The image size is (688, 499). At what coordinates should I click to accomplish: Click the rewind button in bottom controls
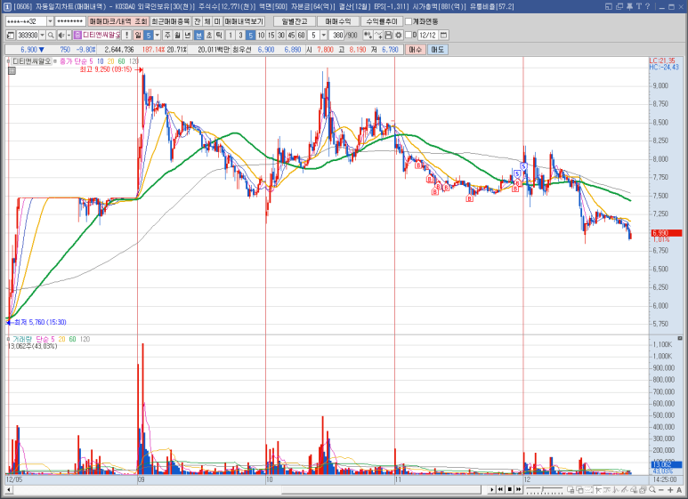pyautogui.click(x=500, y=489)
